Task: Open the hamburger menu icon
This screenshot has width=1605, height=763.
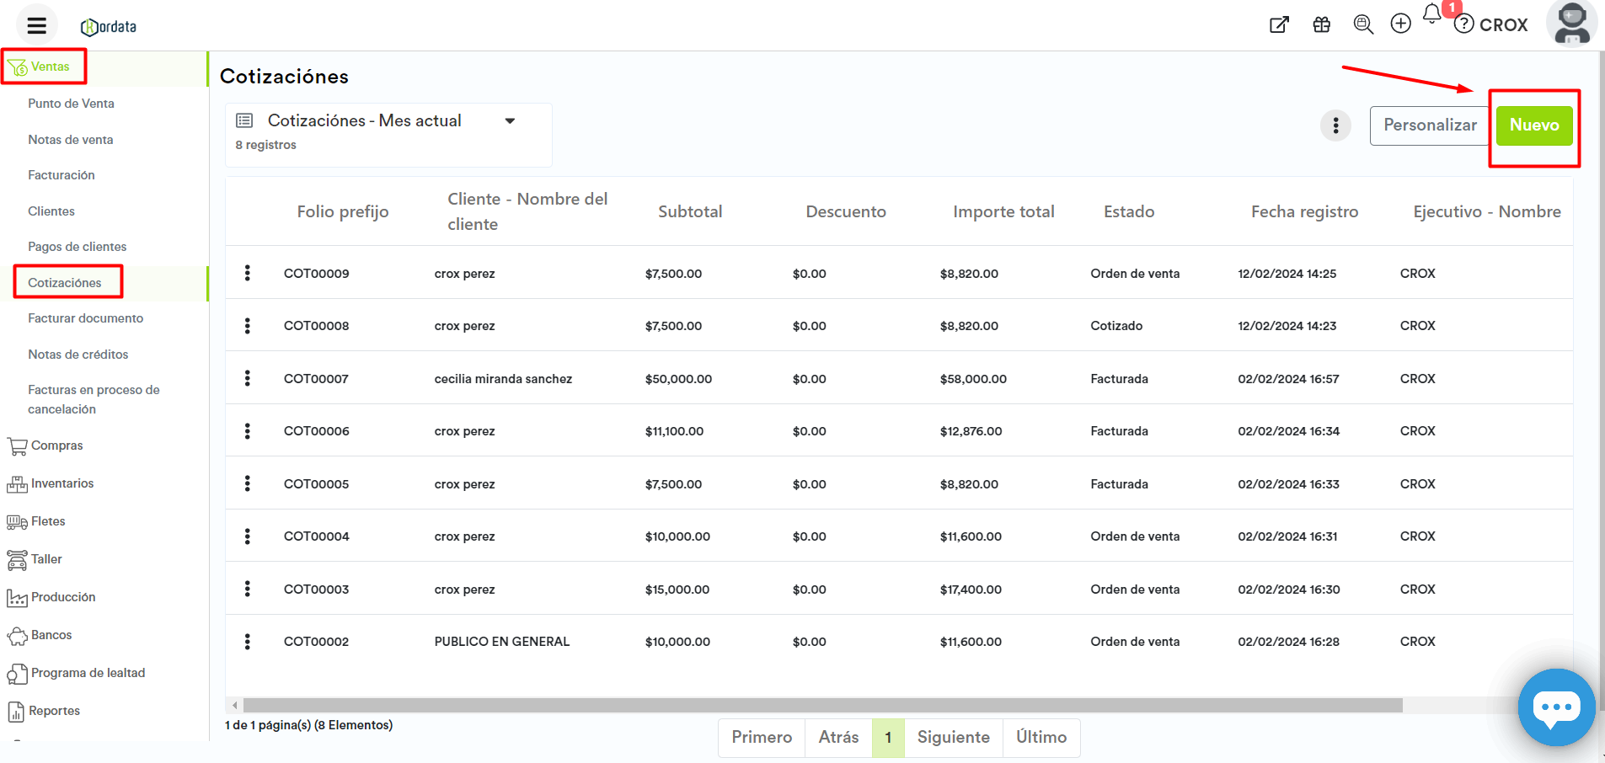Action: pyautogui.click(x=36, y=25)
